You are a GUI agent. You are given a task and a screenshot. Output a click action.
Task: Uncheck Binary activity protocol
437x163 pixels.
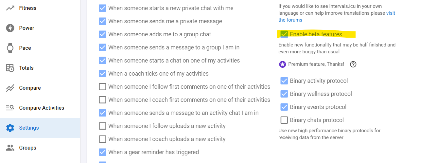(284, 81)
